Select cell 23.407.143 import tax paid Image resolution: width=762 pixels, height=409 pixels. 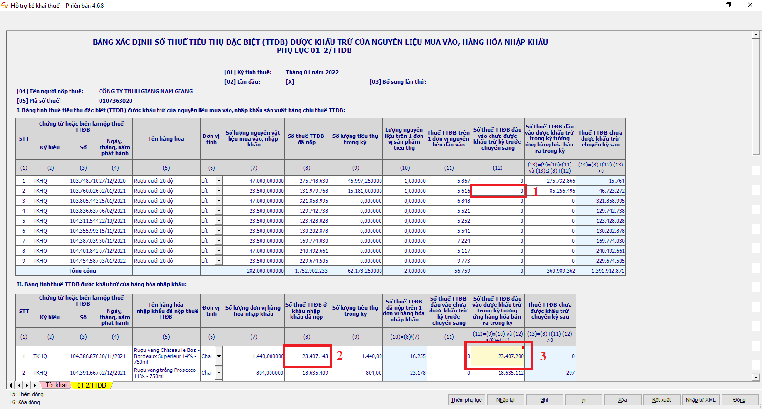tap(307, 356)
